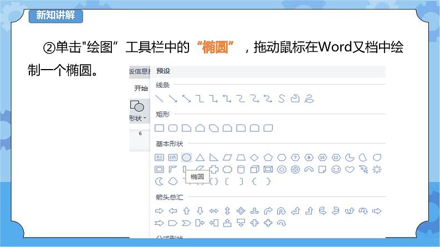Select the teardrop shape

[x=377, y=157]
